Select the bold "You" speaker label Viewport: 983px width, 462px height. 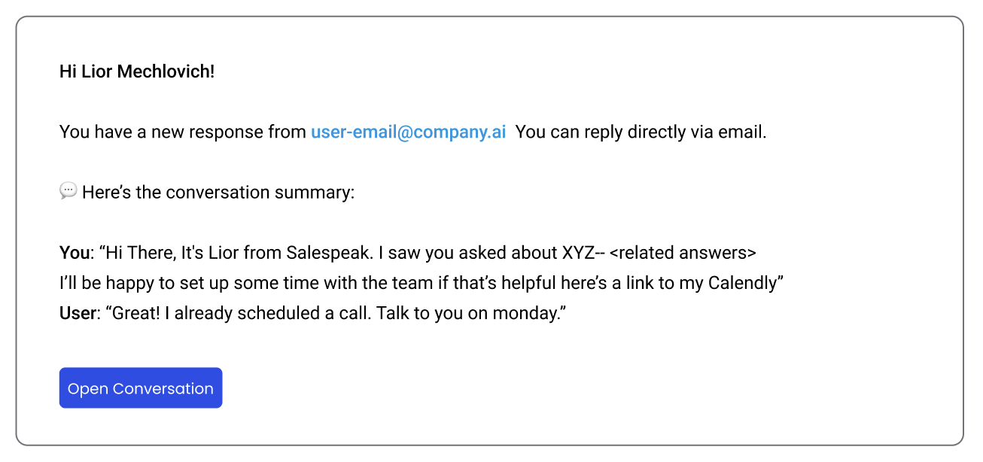coord(75,253)
